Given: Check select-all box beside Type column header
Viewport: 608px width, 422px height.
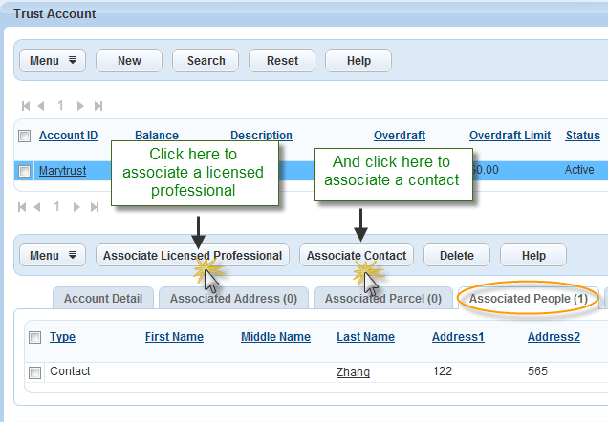Looking at the screenshot, I should pyautogui.click(x=35, y=337).
